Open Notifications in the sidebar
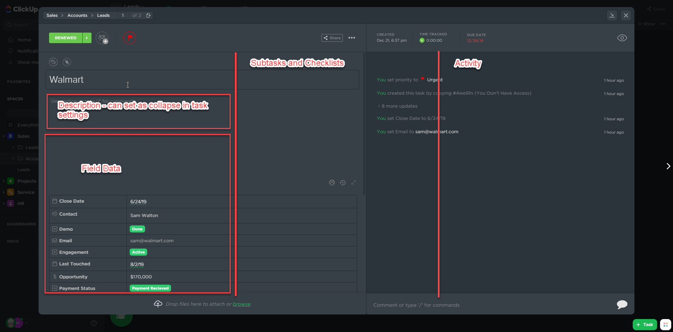 tap(28, 51)
